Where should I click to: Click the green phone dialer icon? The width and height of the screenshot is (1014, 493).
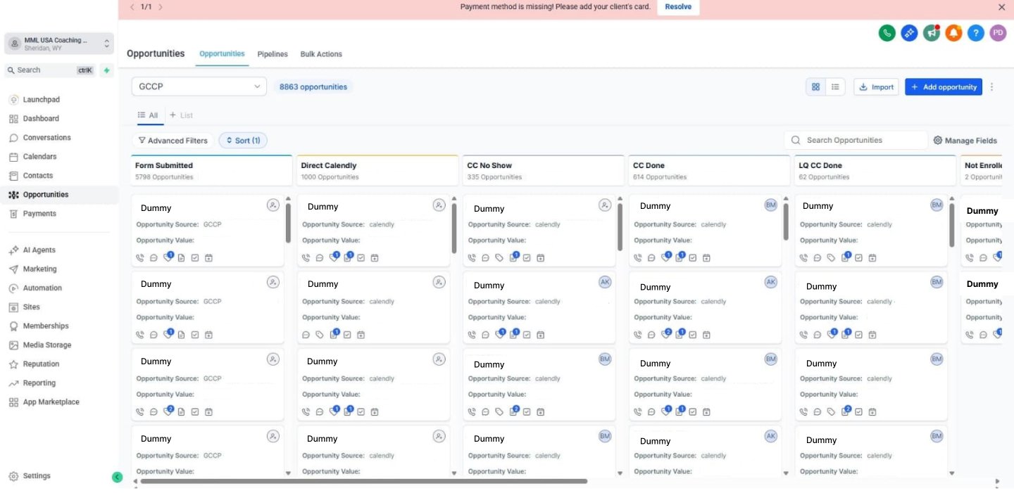887,32
